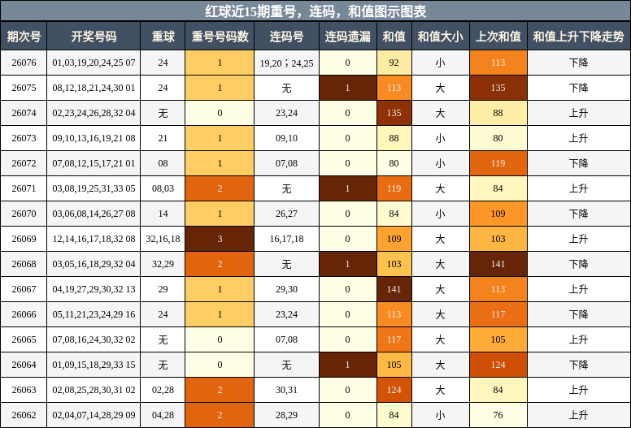Click repeat balls cell 32,29
Screen dimensions: 631x428
tap(163, 264)
